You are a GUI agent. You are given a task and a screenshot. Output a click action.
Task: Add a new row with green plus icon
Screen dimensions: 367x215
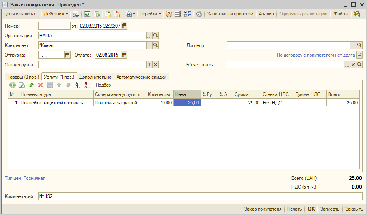[13, 85]
